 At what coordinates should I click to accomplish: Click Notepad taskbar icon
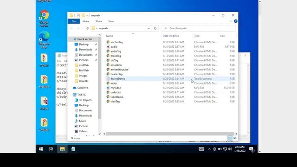click(73, 149)
